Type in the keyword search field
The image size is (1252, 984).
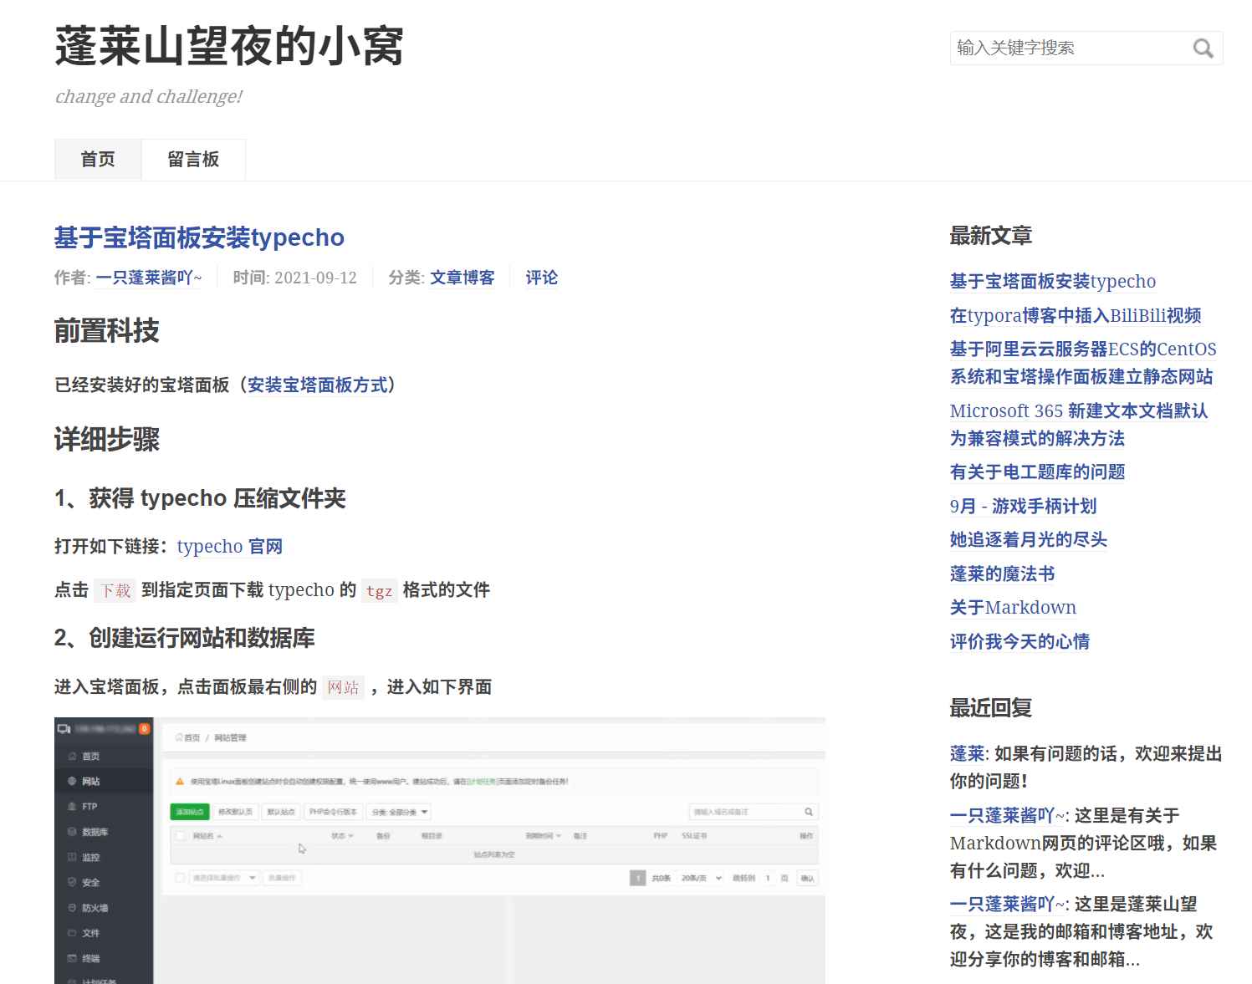pos(1071,48)
